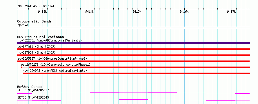This screenshot has height=104, width=258.
Task: Open the esv2675276 1000GenomesConsortiumPhase1 label
Action: point(56,65)
